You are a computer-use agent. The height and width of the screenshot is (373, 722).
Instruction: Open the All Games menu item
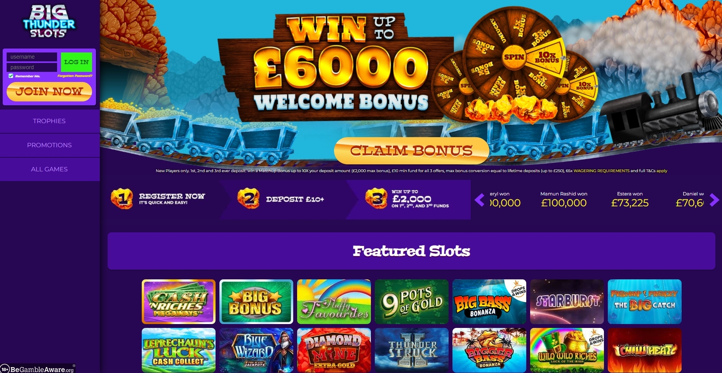49,169
